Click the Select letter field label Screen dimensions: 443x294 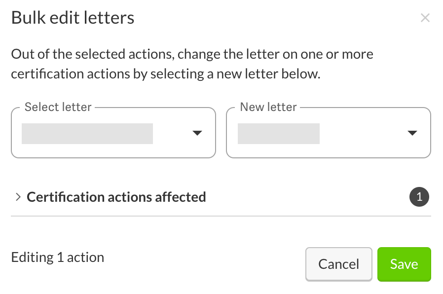coord(58,107)
